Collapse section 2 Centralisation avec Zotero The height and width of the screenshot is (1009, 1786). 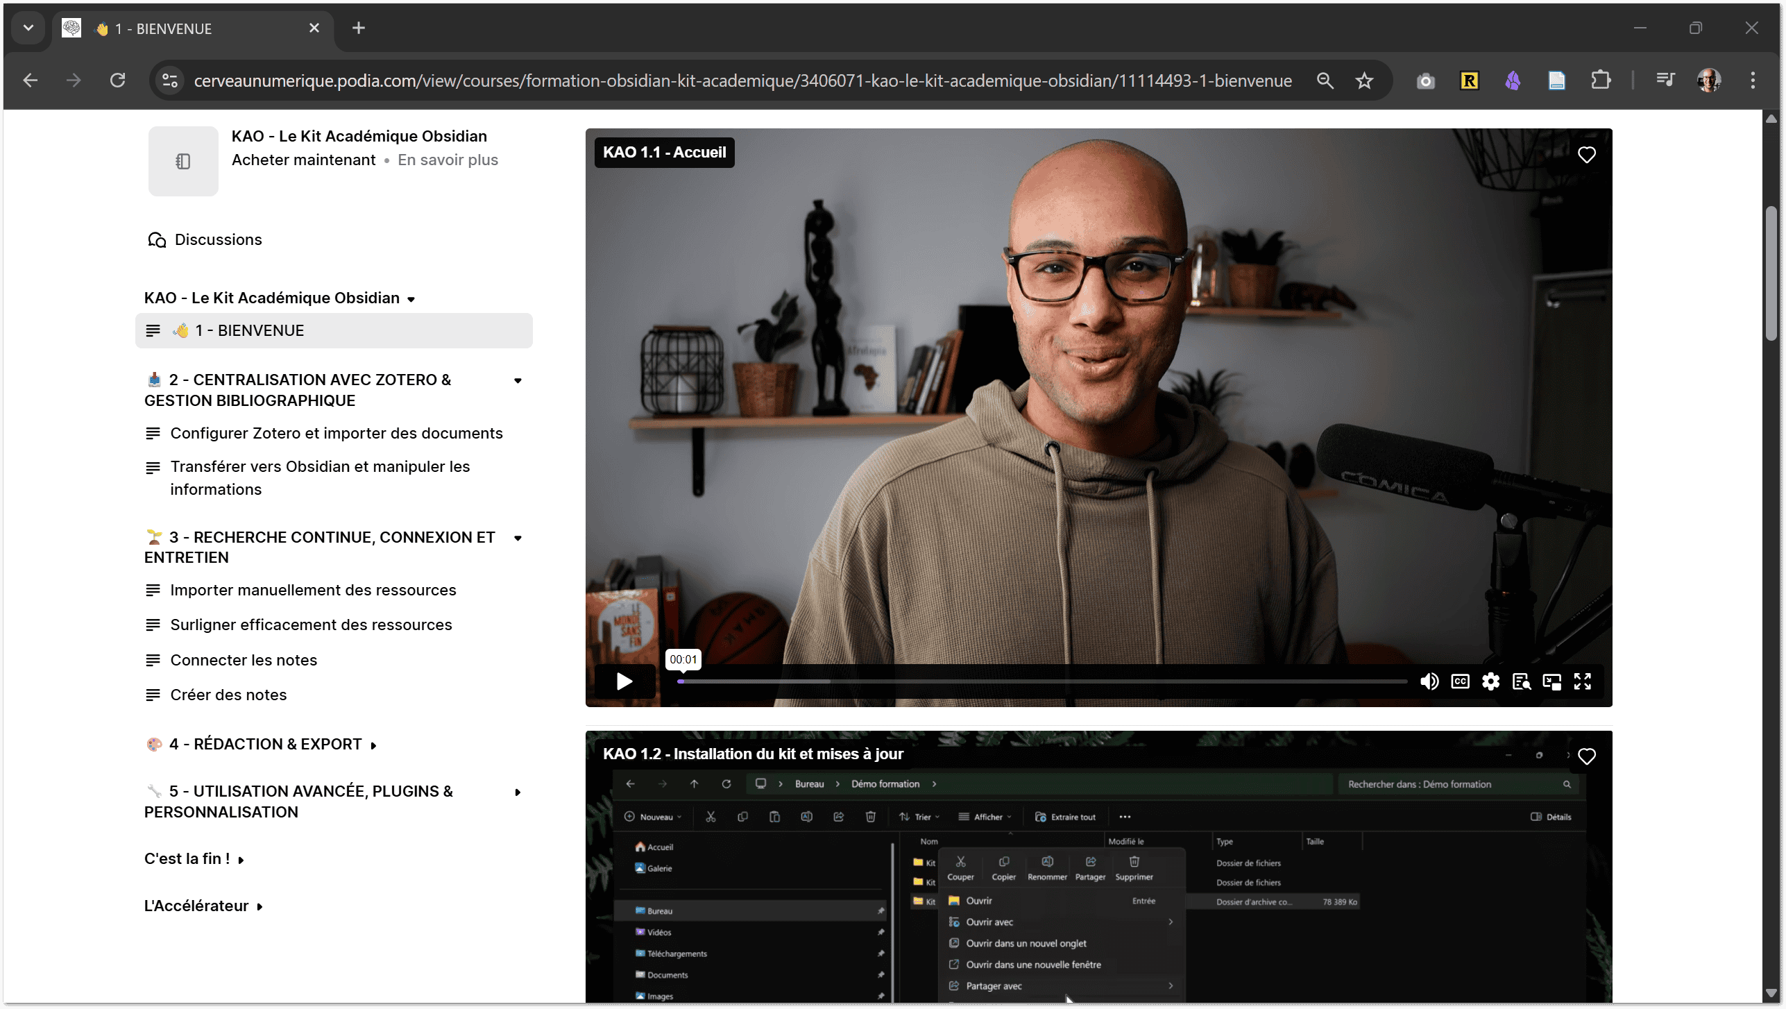click(x=518, y=380)
